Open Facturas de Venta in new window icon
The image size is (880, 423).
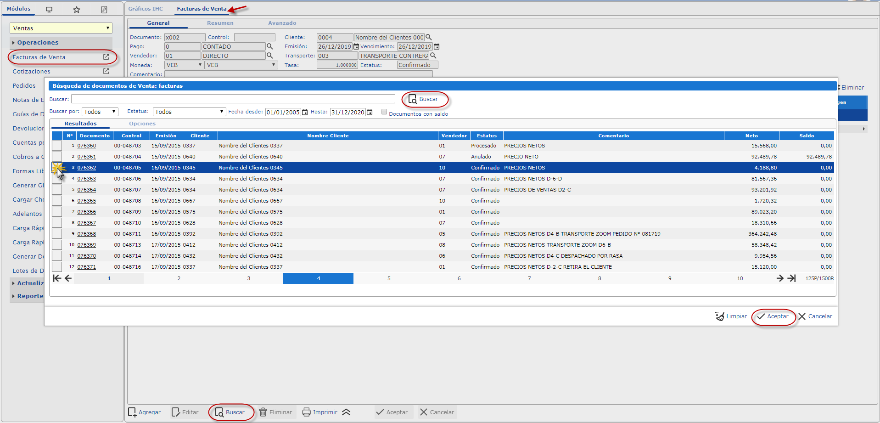[106, 57]
